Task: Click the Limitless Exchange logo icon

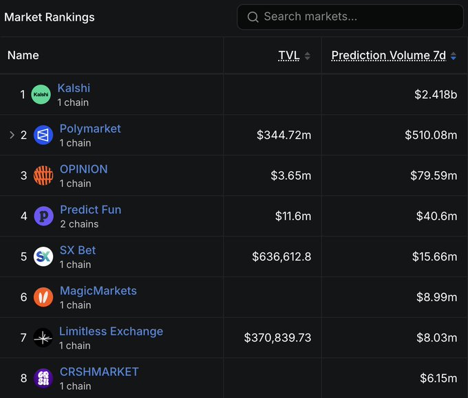Action: click(x=43, y=338)
